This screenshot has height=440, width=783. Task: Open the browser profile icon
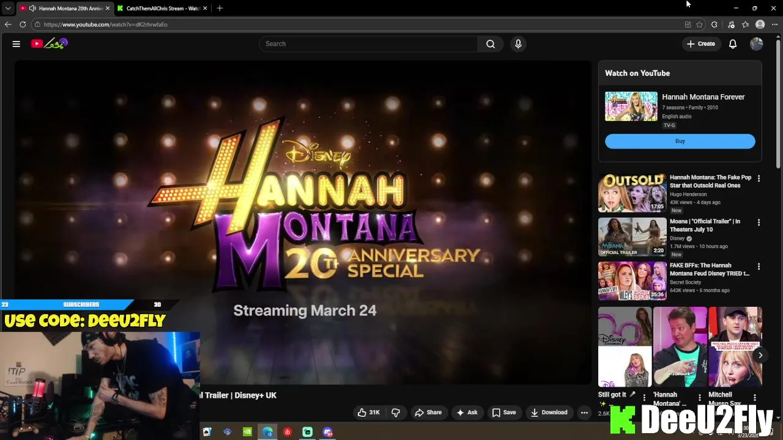tap(760, 24)
